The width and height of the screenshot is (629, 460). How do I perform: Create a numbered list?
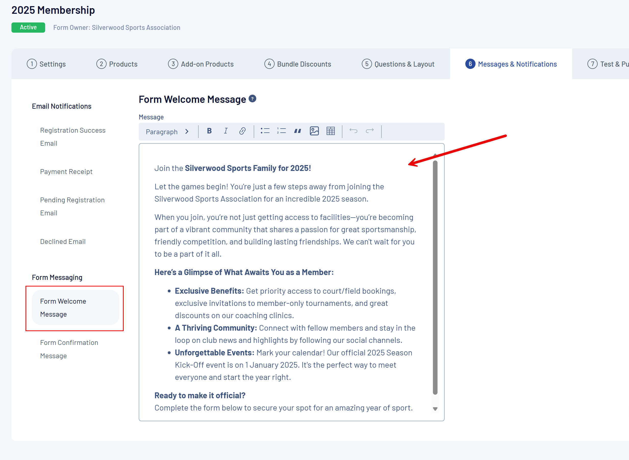coord(281,131)
